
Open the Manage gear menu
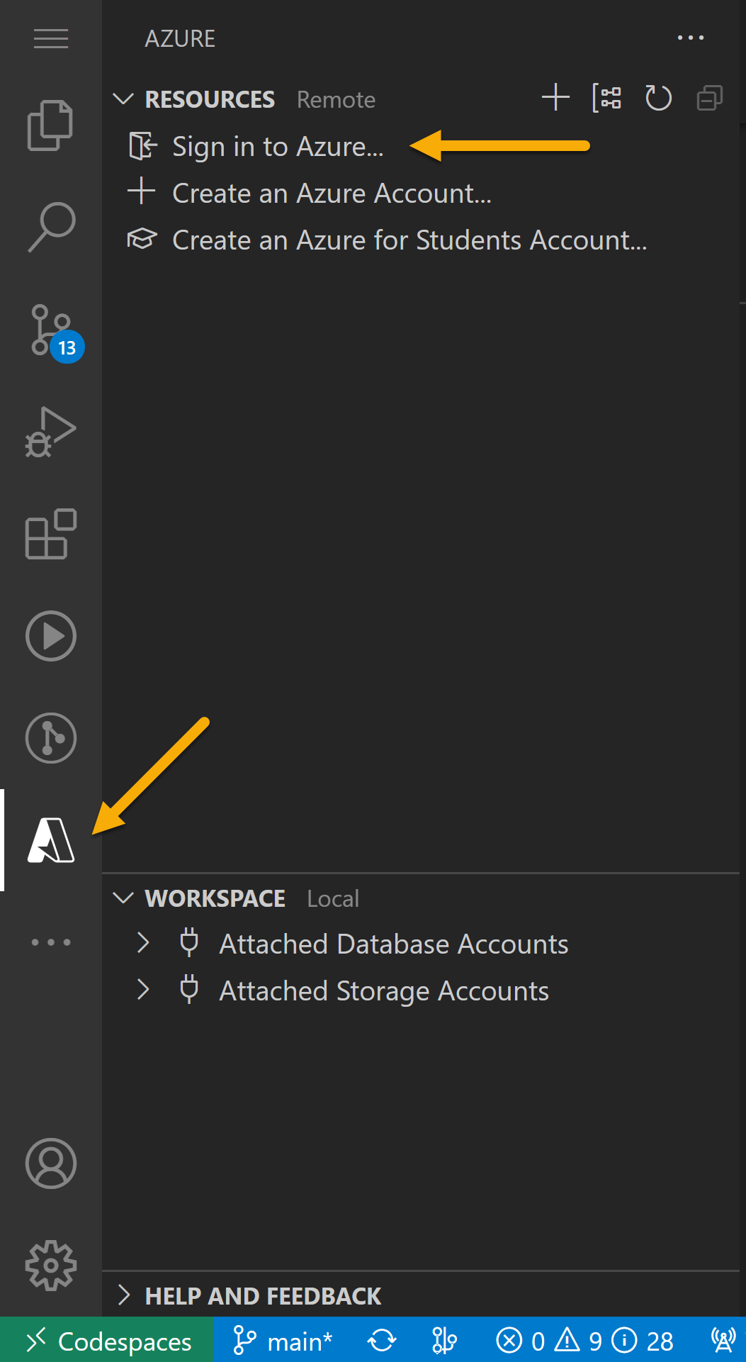tap(51, 1266)
